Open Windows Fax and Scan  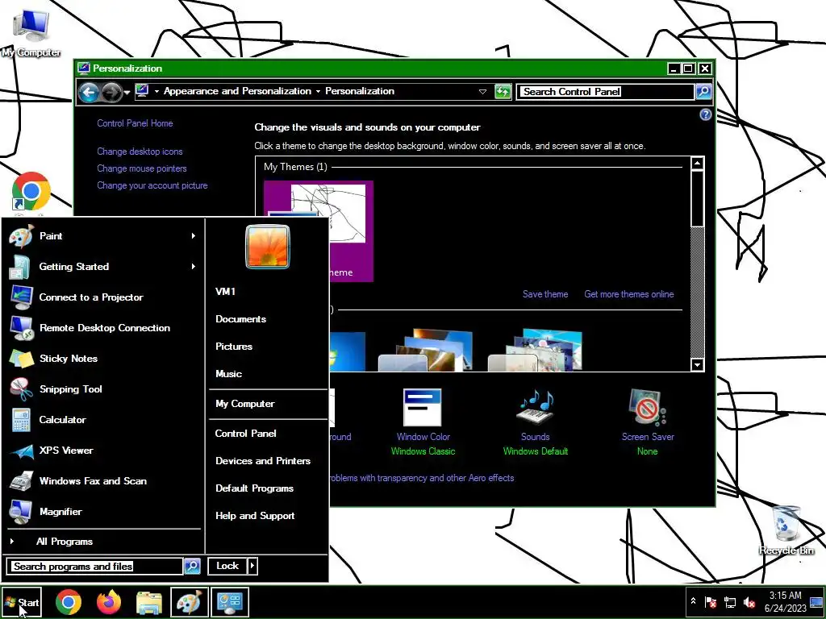[x=103, y=480]
